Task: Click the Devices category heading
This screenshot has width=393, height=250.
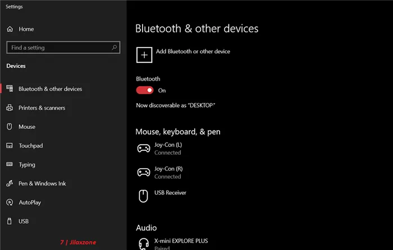Action: (x=16, y=66)
